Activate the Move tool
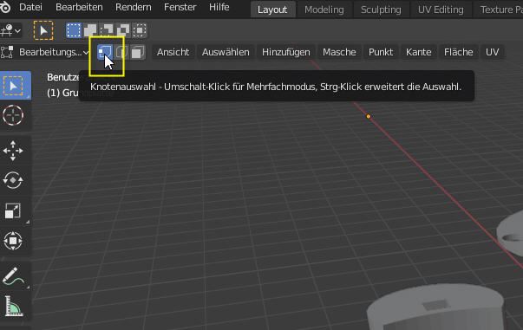This screenshot has height=330, width=523. tap(13, 151)
